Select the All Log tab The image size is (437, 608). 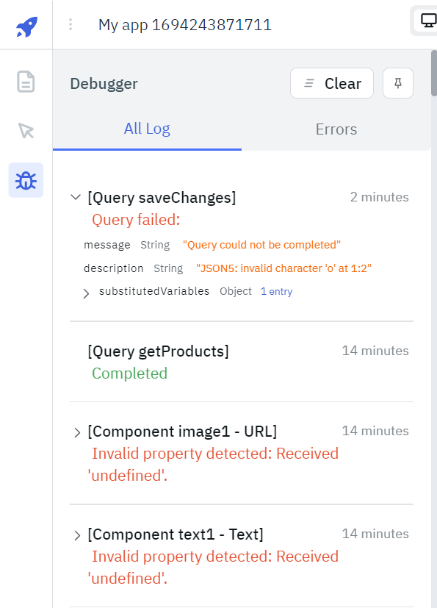[x=146, y=129]
